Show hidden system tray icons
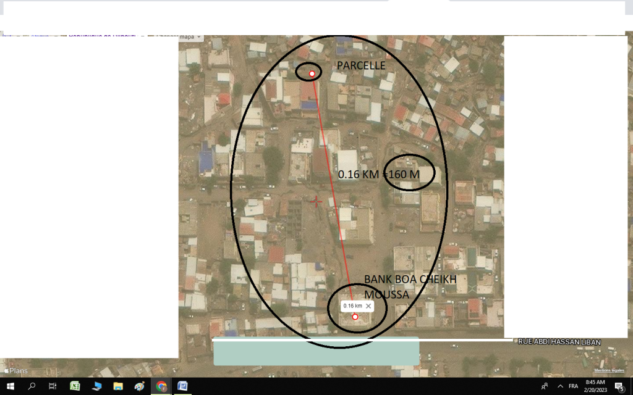The width and height of the screenshot is (633, 395). click(x=560, y=387)
